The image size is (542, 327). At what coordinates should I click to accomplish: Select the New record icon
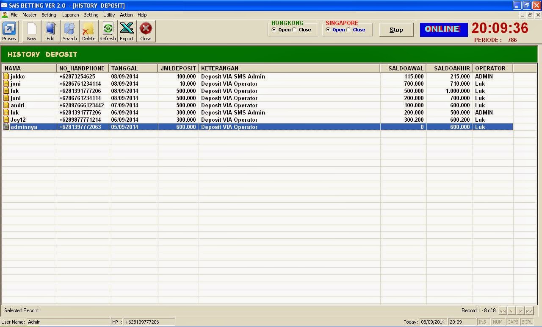pos(31,31)
